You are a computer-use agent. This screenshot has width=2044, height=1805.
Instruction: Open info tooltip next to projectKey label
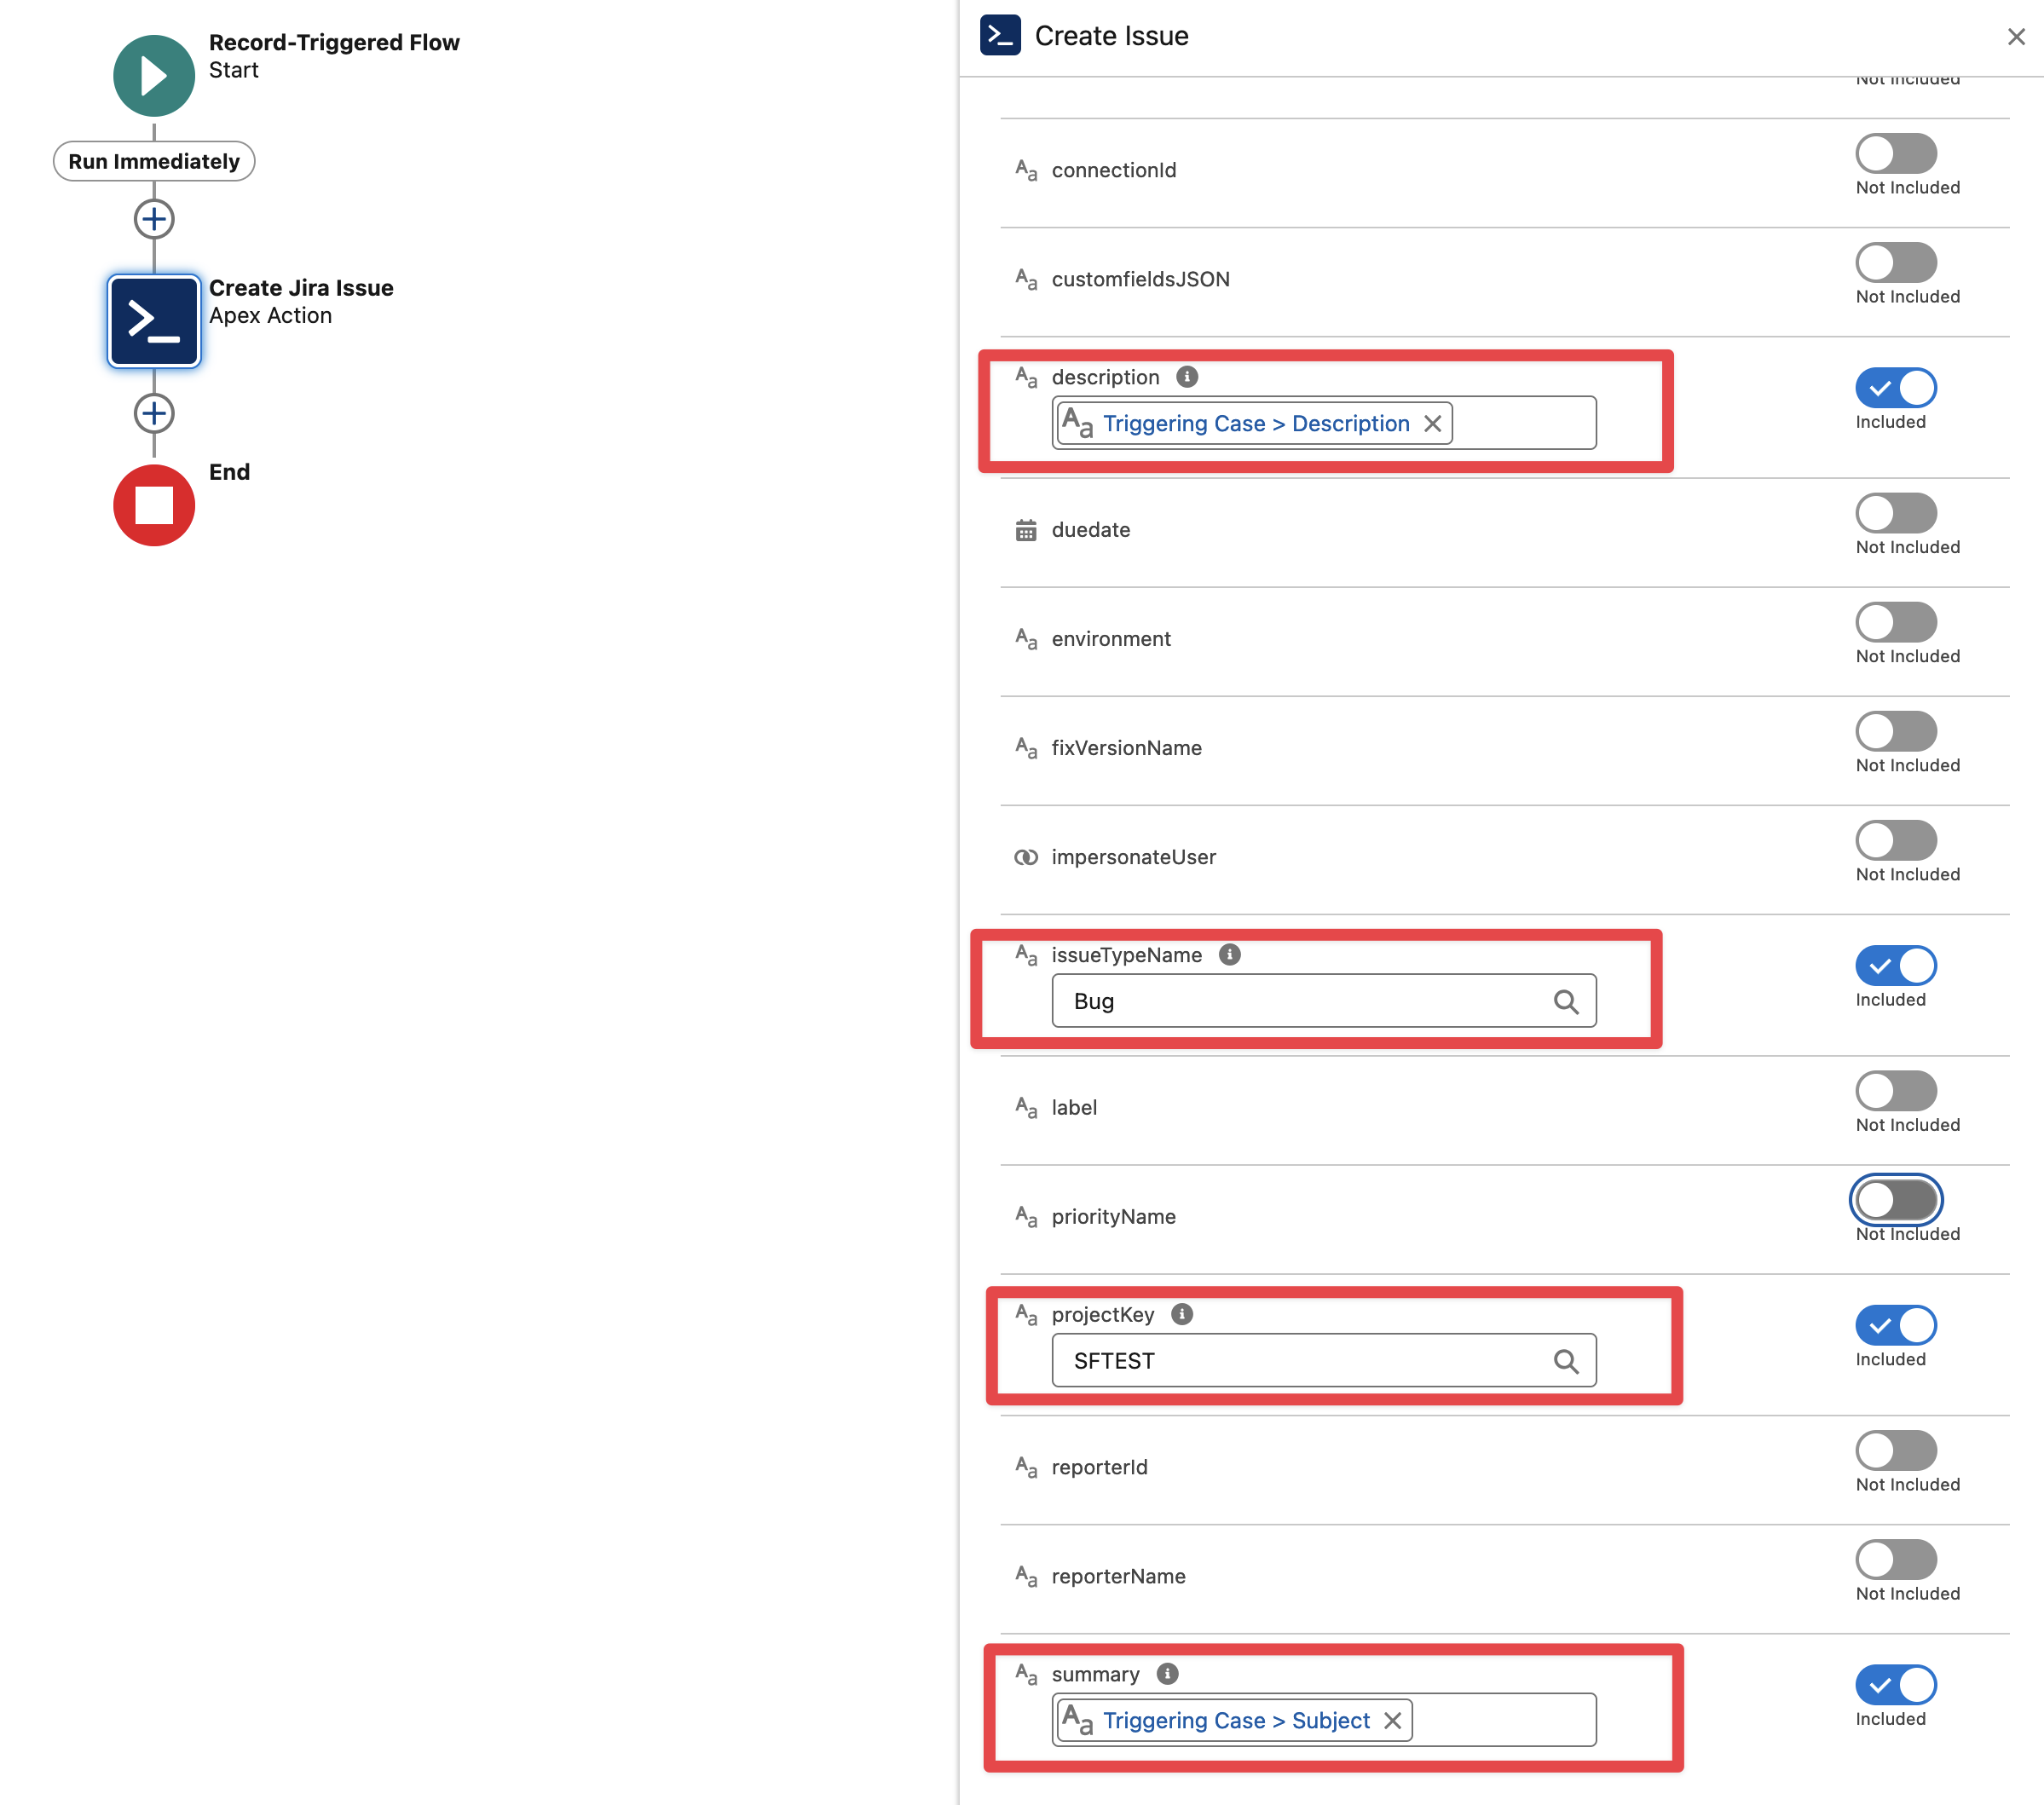(x=1181, y=1314)
